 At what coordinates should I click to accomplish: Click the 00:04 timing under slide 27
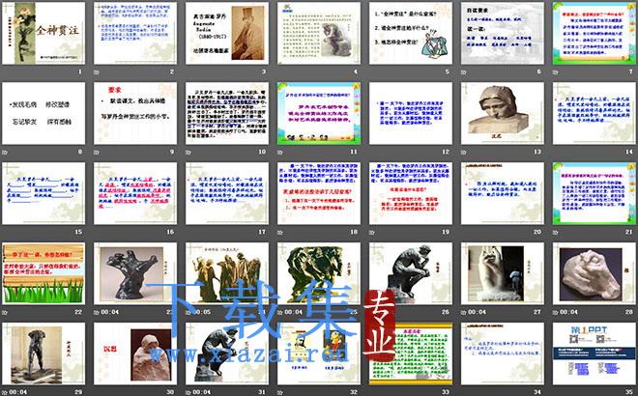[477, 312]
